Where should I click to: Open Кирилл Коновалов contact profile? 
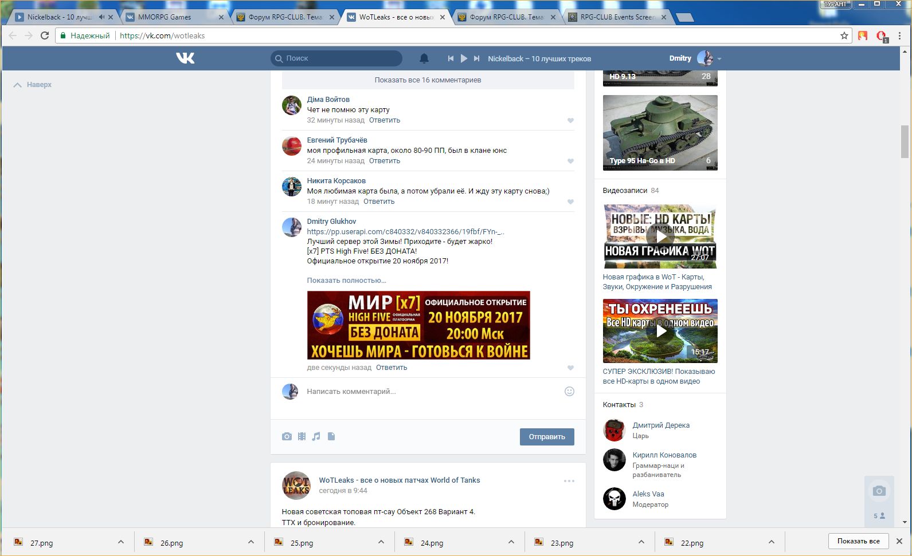pos(664,455)
